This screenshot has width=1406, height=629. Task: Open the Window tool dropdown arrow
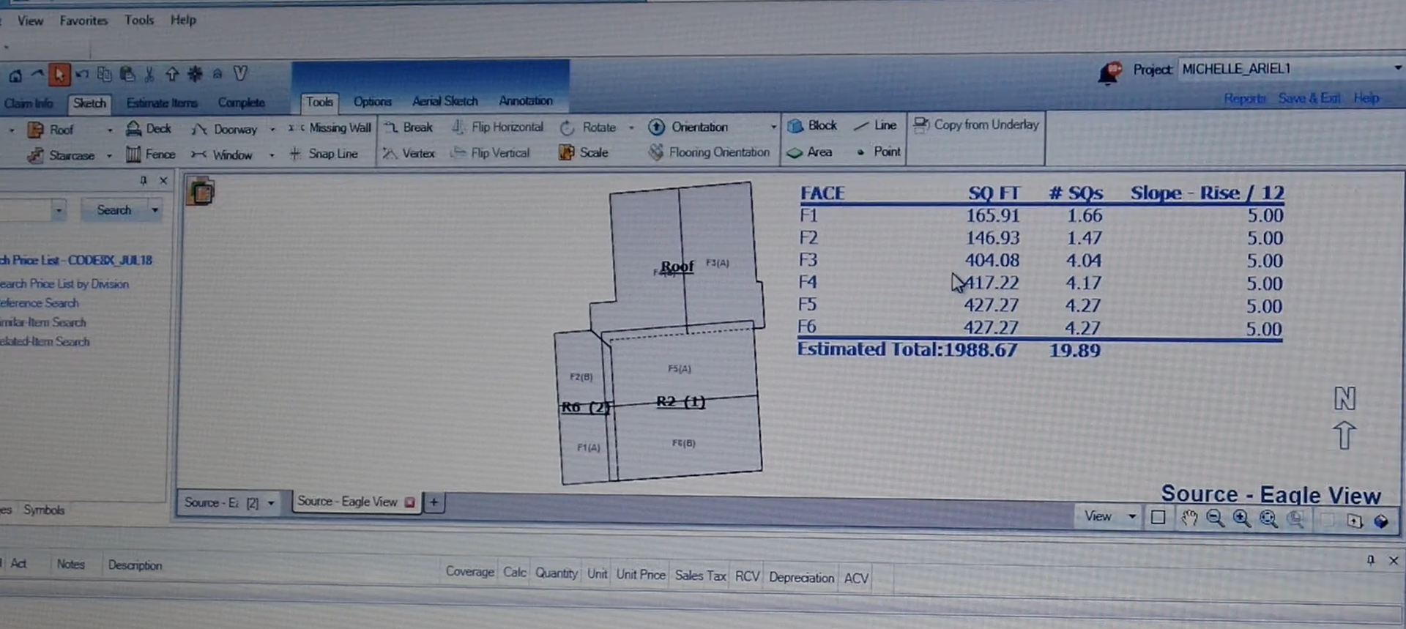(x=272, y=155)
